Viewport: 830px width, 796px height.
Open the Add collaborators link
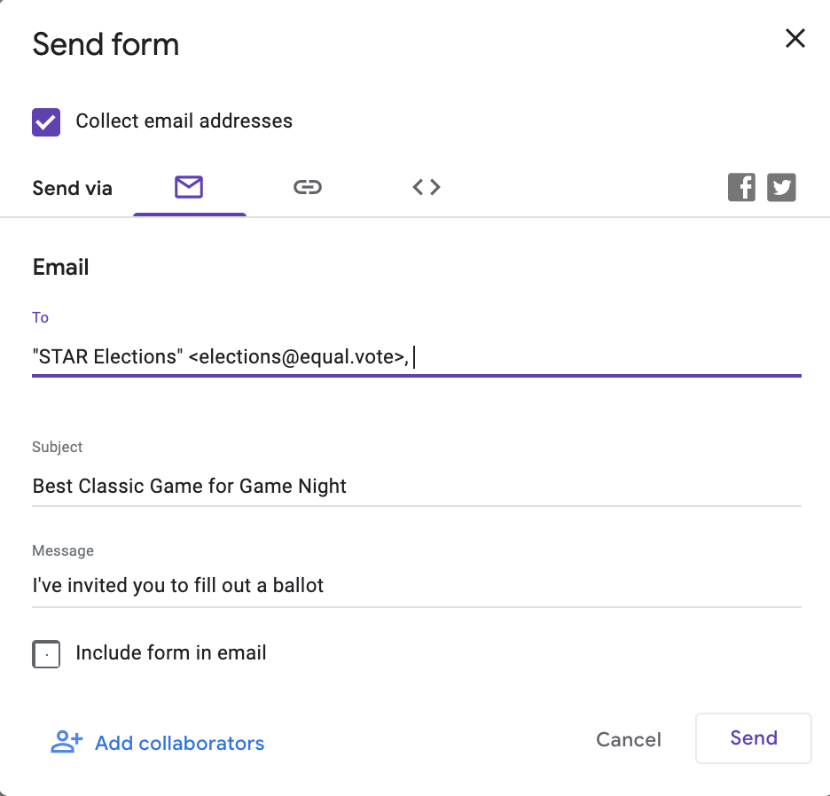(179, 743)
